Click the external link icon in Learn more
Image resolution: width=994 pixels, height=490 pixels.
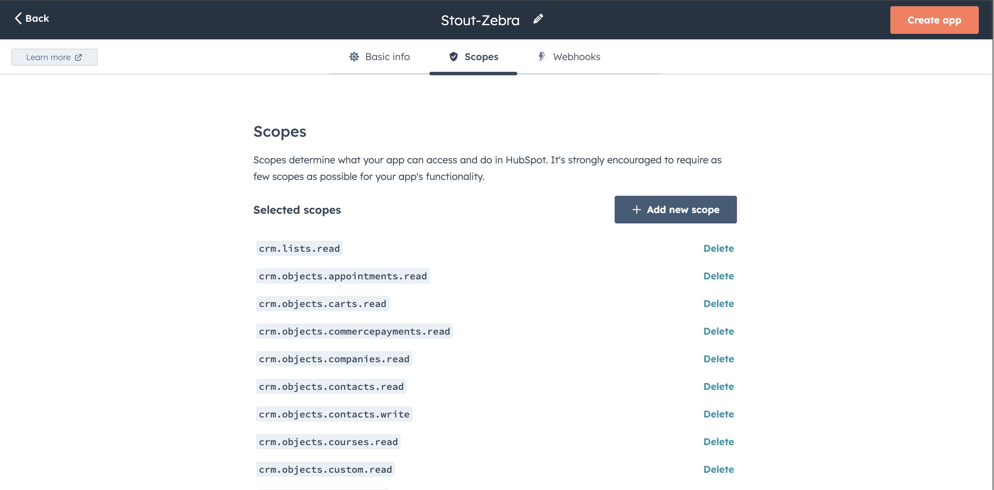point(78,57)
